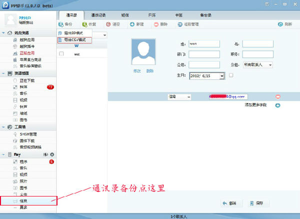
Task: Click the eject icon next to Ray
Action: [x=52, y=154]
